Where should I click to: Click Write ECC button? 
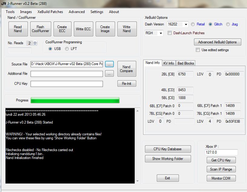click(83, 29)
